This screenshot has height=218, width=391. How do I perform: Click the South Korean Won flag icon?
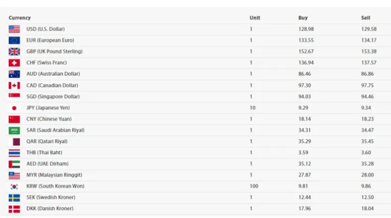click(x=14, y=186)
